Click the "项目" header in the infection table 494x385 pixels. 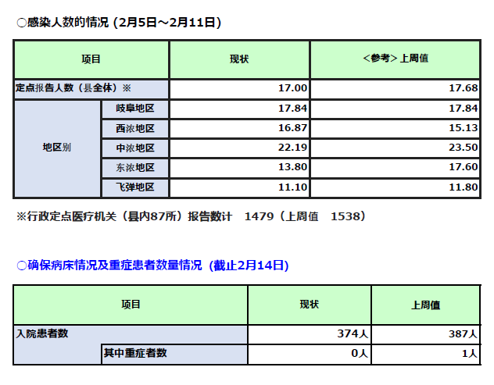coord(91,59)
